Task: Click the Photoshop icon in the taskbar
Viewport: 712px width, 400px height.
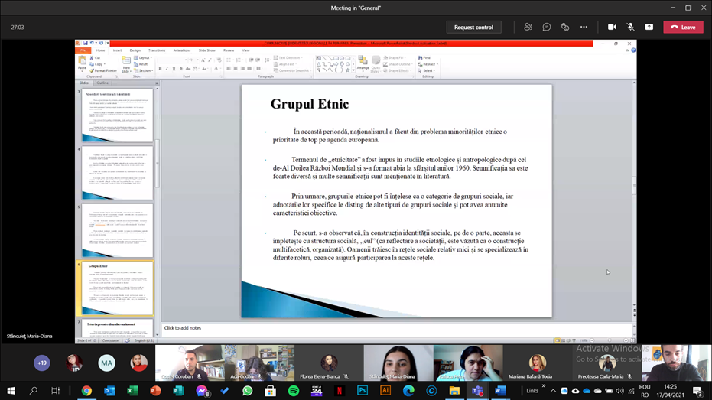Action: point(363,391)
